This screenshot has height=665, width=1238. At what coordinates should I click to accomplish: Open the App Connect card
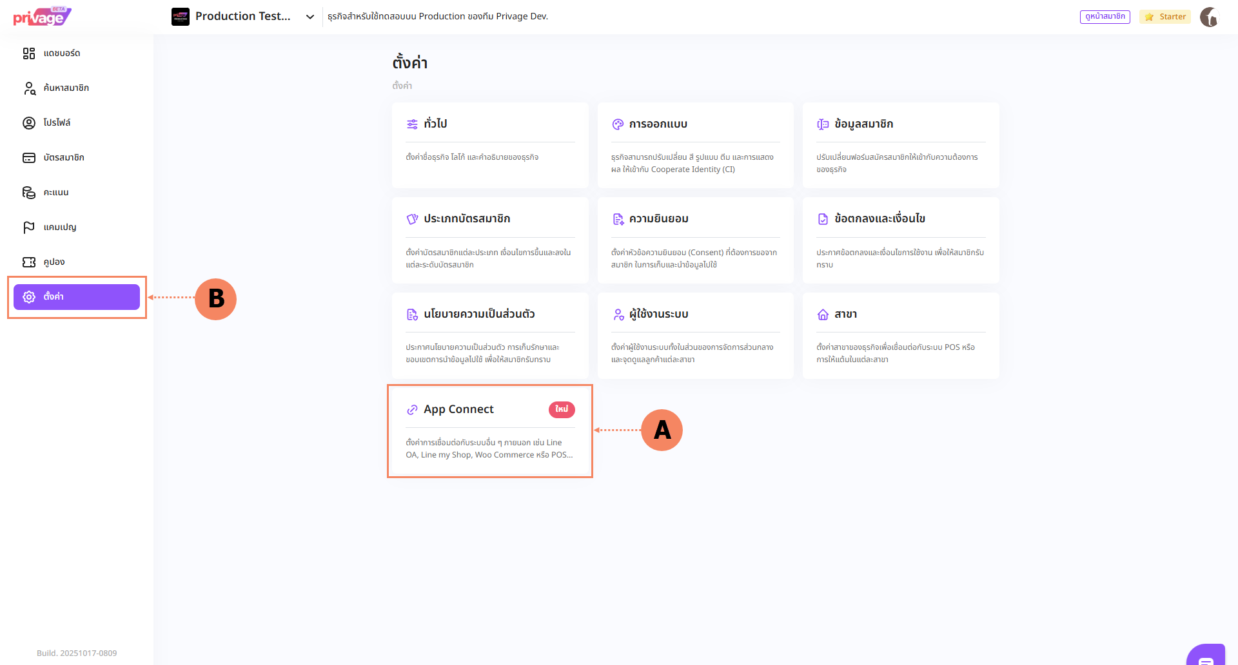[x=490, y=431]
